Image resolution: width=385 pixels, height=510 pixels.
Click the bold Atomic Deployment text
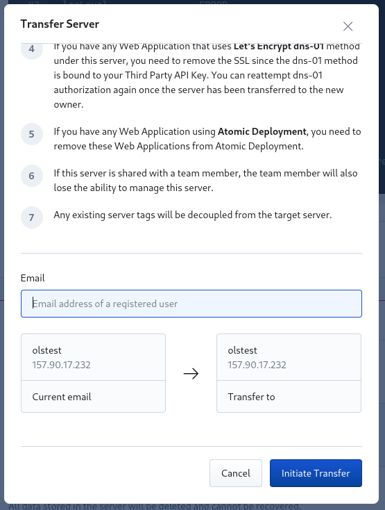262,131
